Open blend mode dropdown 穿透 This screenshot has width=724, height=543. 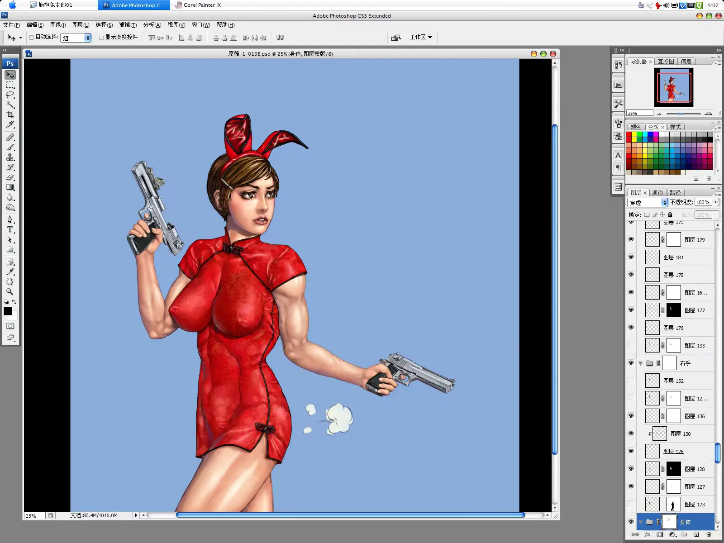click(x=648, y=202)
